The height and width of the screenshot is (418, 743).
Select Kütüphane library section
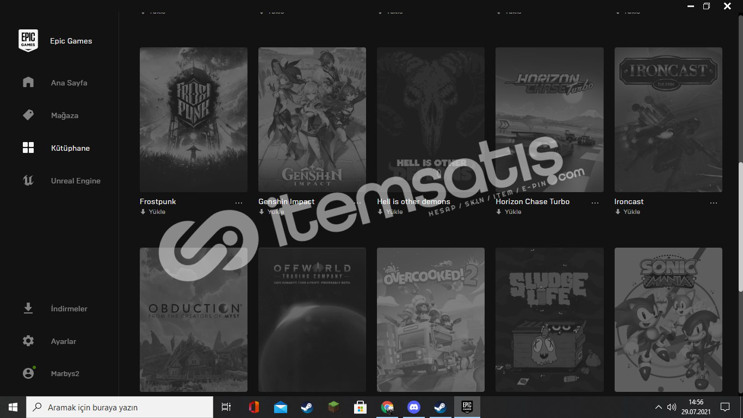tap(70, 148)
